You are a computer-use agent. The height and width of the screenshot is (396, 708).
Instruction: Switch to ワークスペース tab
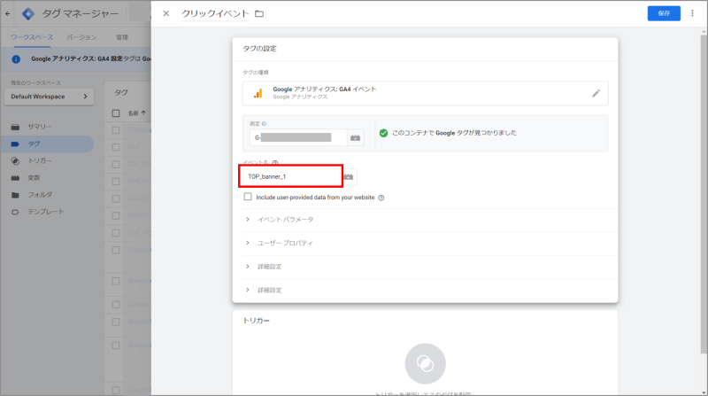coord(32,37)
